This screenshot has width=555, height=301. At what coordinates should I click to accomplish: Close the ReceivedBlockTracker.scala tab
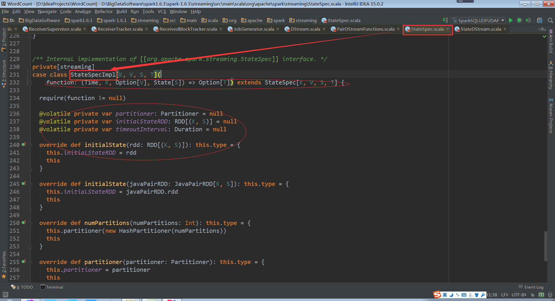221,29
